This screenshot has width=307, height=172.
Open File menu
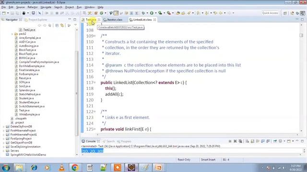click(x=3, y=7)
